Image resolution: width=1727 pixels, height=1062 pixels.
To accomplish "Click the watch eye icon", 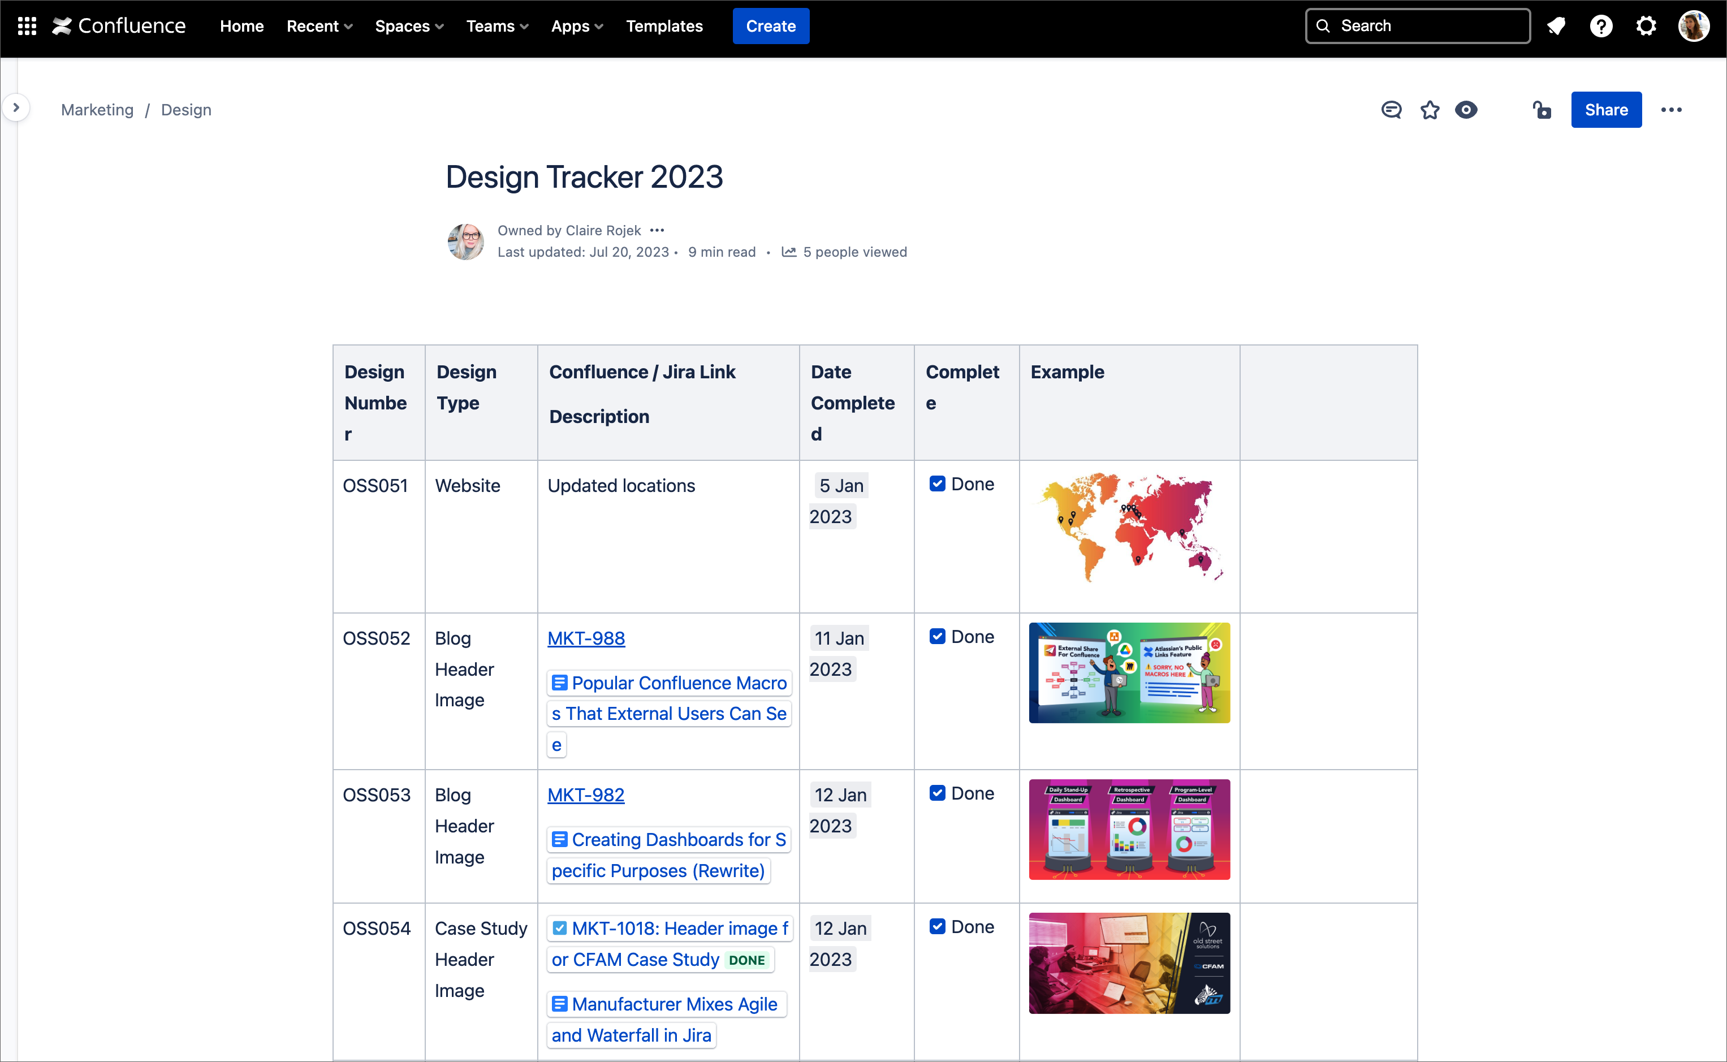I will pyautogui.click(x=1466, y=110).
